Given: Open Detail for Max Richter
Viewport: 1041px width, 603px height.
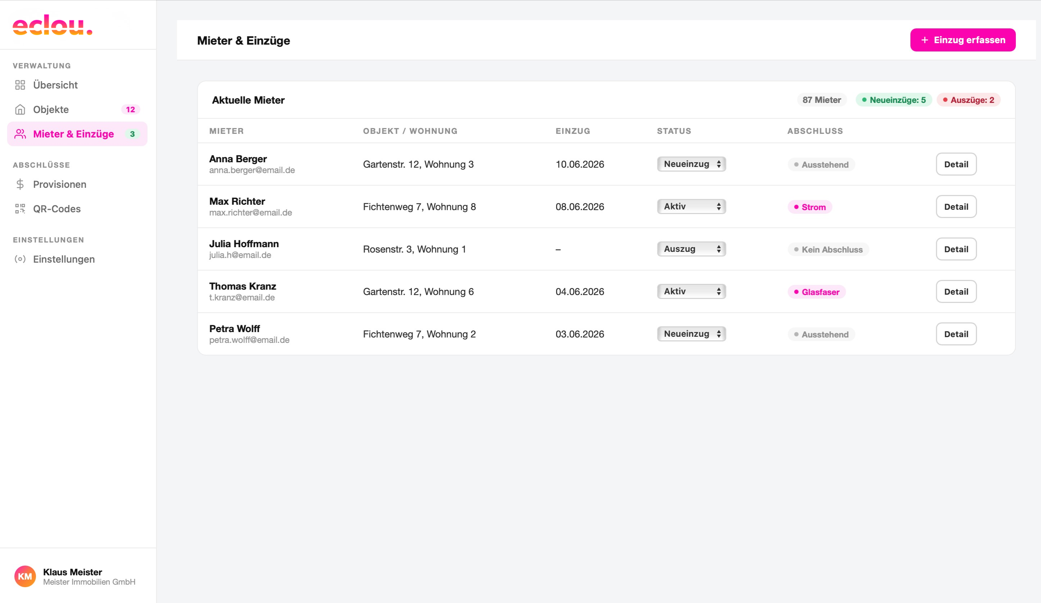Looking at the screenshot, I should coord(956,207).
